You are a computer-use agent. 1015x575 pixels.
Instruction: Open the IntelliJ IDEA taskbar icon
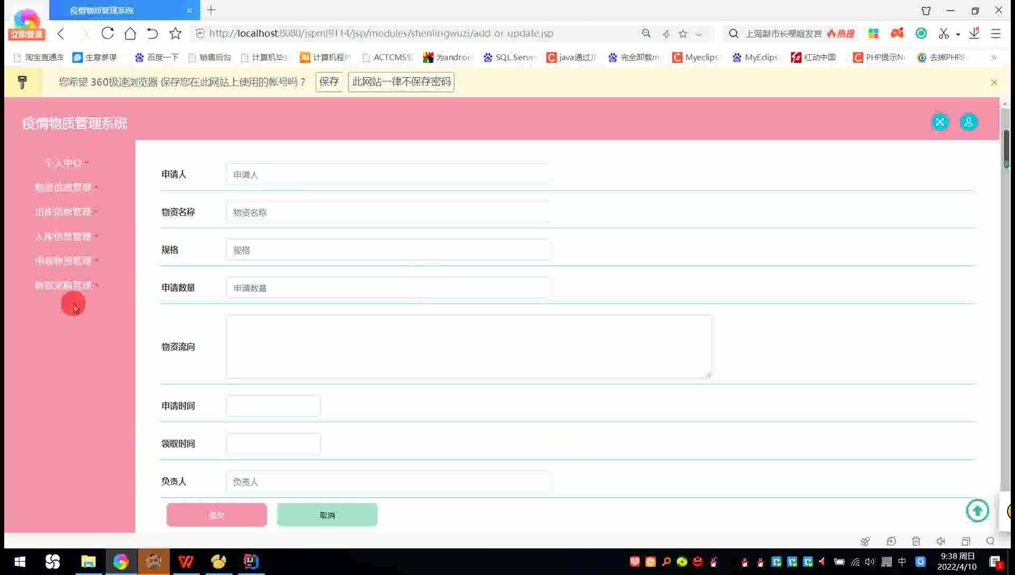pos(251,561)
